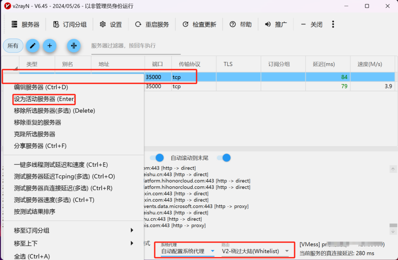Click the log panel scroll-down arrow

pos(393,231)
